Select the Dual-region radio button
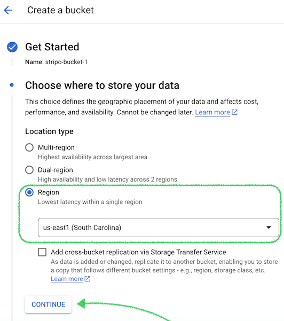284x321 pixels. [29, 170]
